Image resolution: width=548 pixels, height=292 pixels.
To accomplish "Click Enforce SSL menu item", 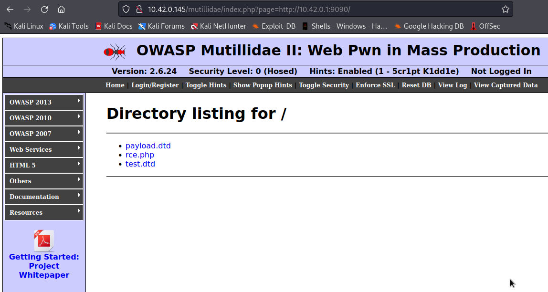I will 375,85.
